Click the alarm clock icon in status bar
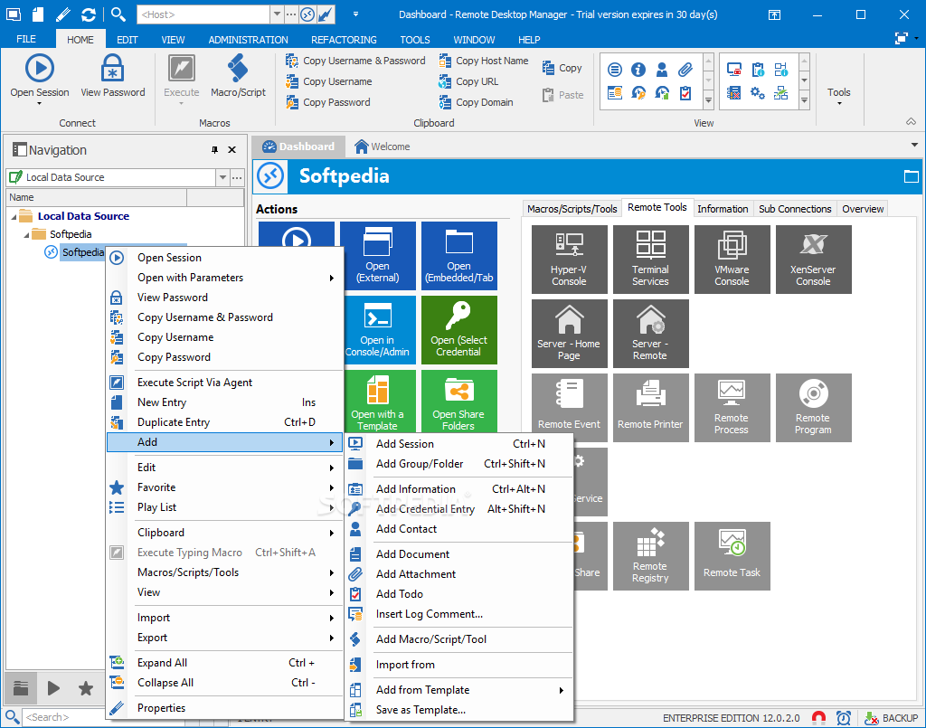 pyautogui.click(x=844, y=718)
